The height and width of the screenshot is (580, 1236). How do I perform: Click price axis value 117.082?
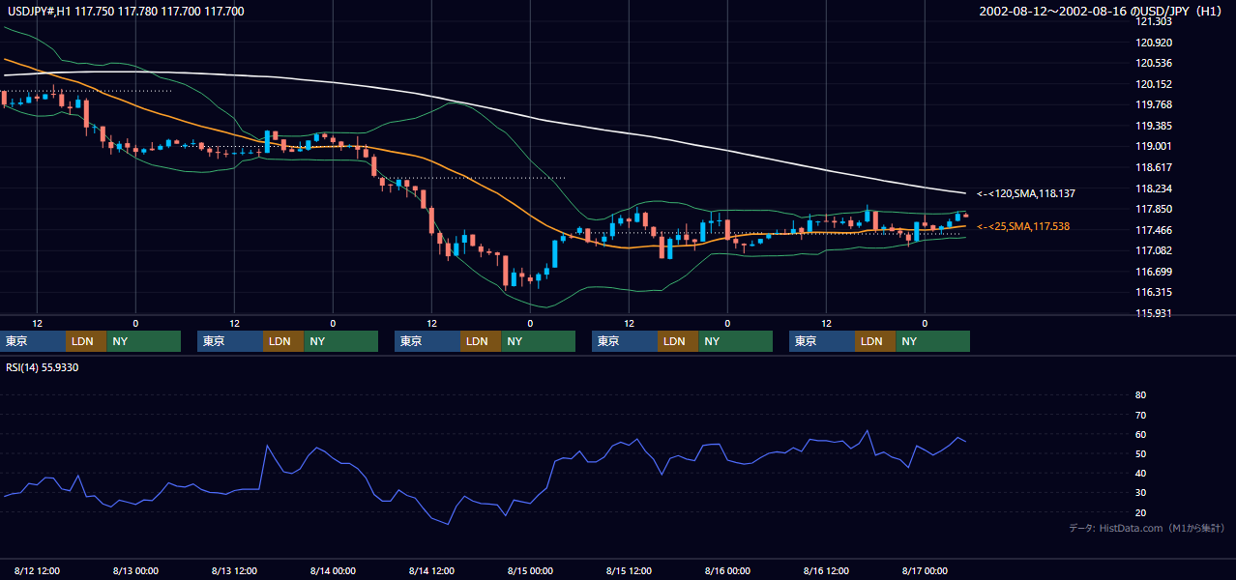pyautogui.click(x=1154, y=250)
